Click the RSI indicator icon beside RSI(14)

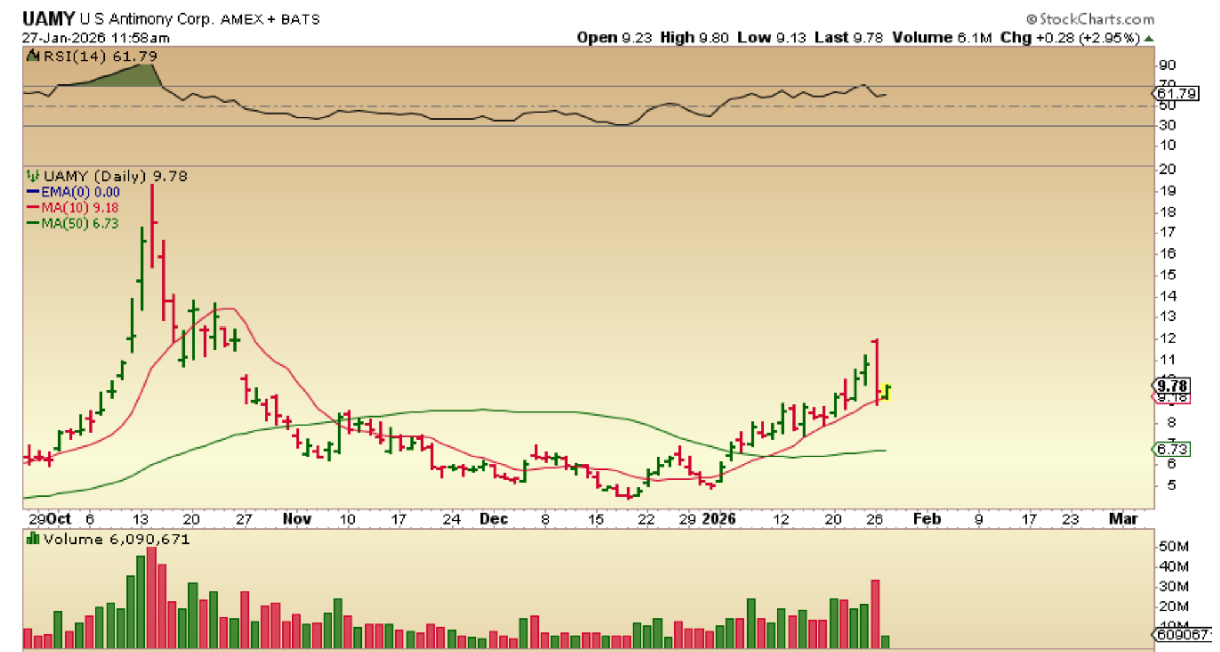coord(32,56)
